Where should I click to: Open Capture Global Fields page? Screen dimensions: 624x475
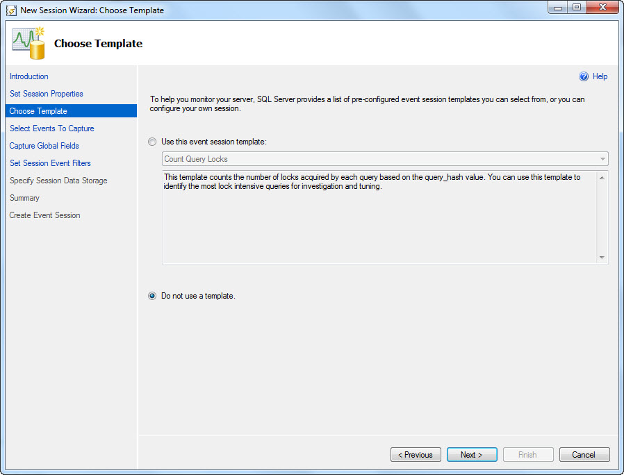coord(44,146)
